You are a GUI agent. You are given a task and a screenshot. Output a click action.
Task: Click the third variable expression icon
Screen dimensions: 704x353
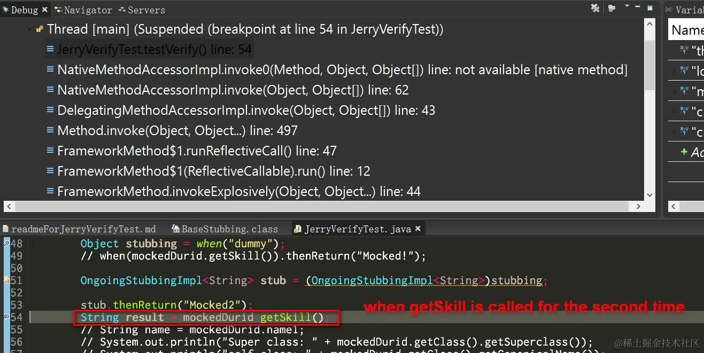[x=684, y=90]
